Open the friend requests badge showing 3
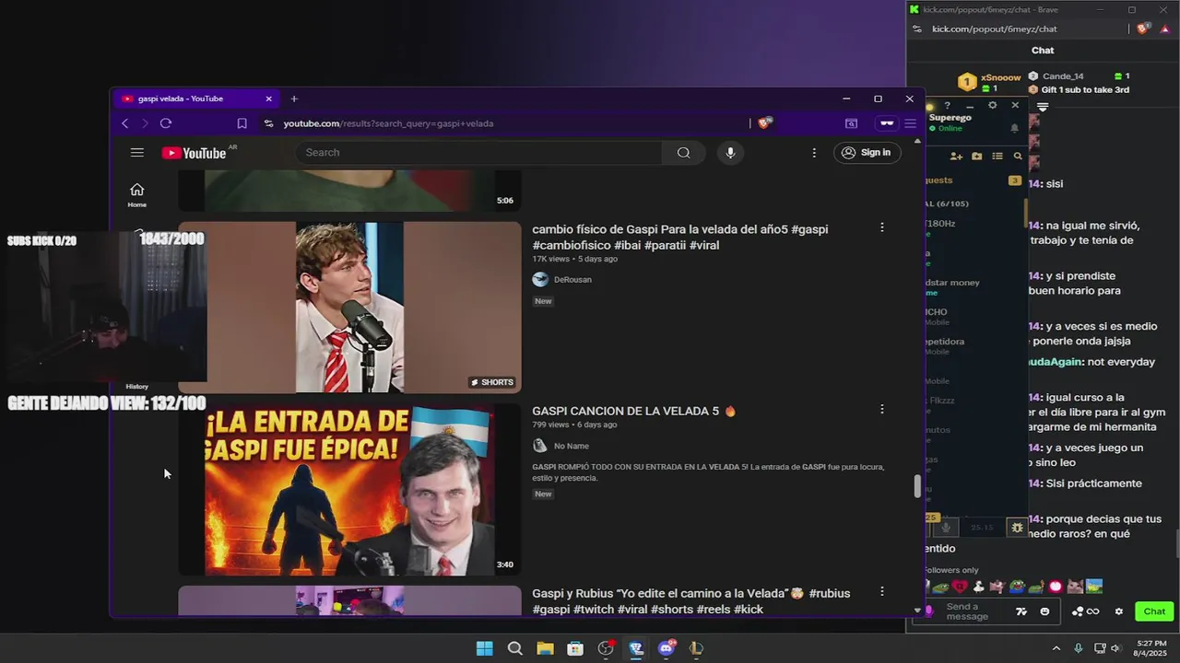The image size is (1180, 663). 1015,180
